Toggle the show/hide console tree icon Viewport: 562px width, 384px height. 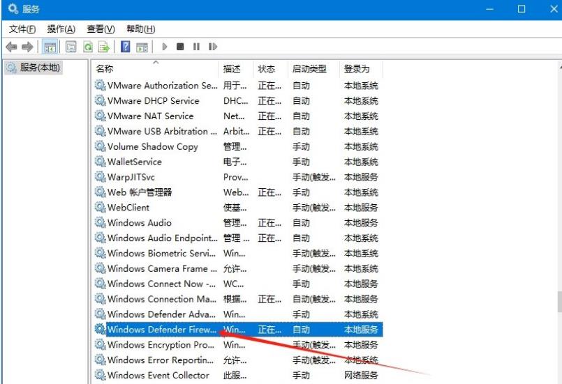pyautogui.click(x=50, y=47)
